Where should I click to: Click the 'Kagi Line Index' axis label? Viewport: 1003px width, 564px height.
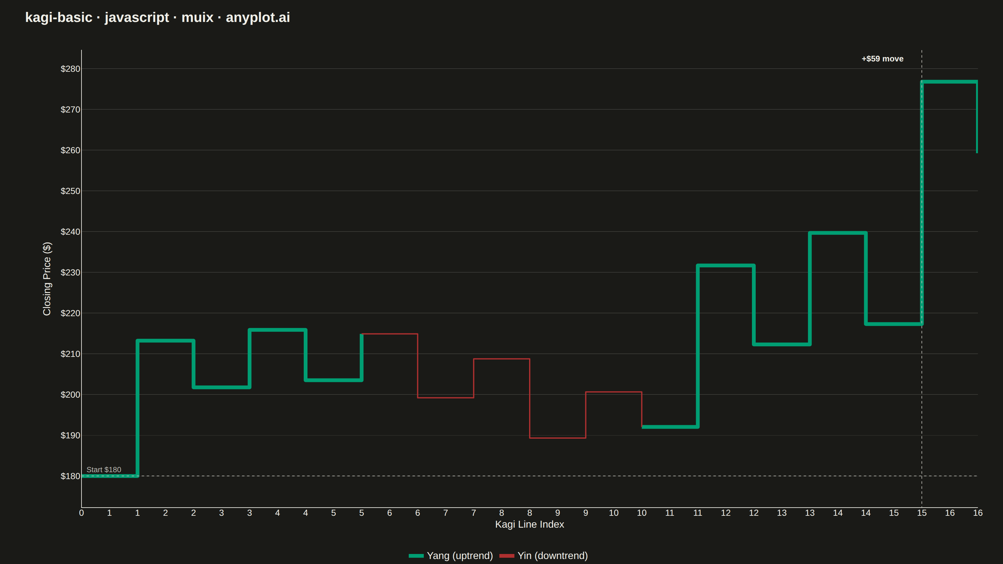pos(529,524)
